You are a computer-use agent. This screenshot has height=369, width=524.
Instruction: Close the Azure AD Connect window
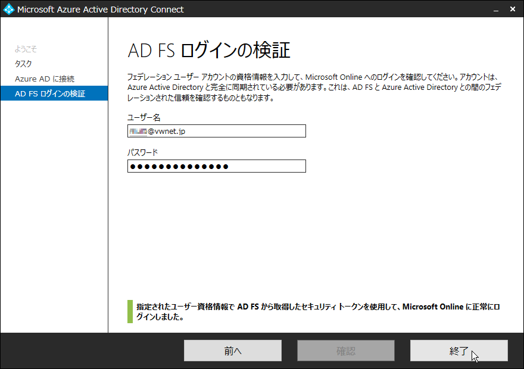[513, 10]
